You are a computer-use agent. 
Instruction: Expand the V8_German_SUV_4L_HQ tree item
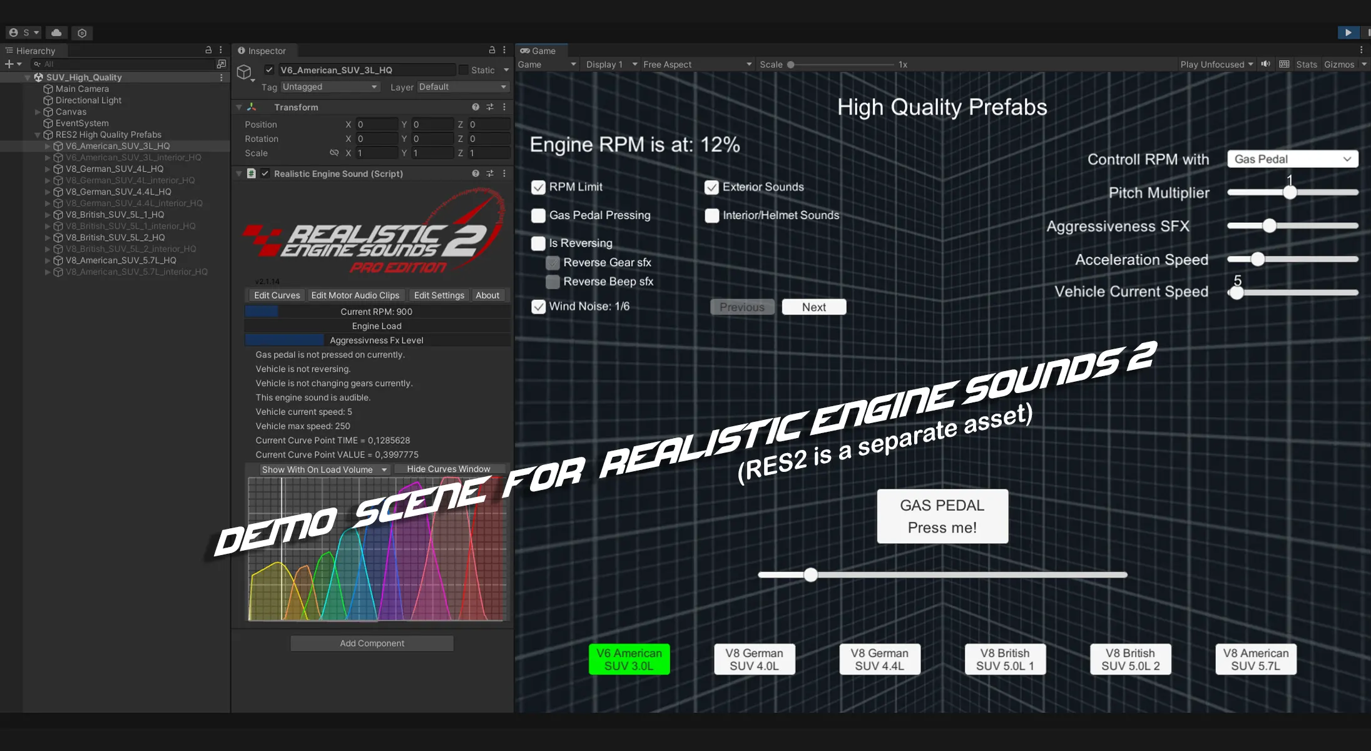coord(48,169)
